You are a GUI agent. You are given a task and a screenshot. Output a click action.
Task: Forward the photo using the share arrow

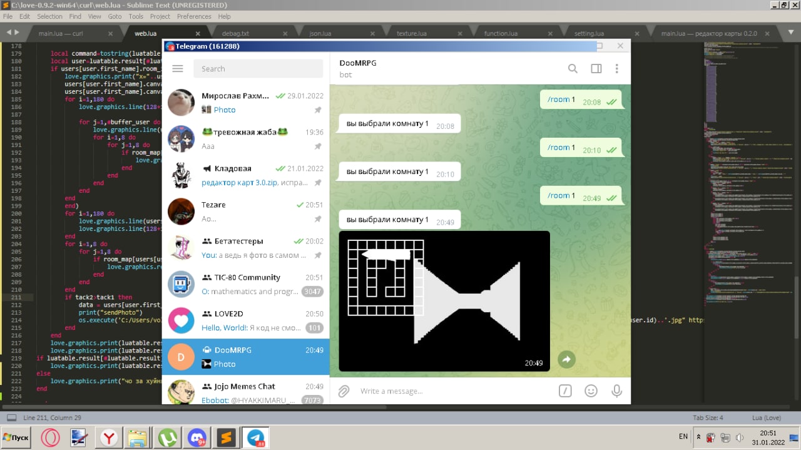click(x=566, y=359)
